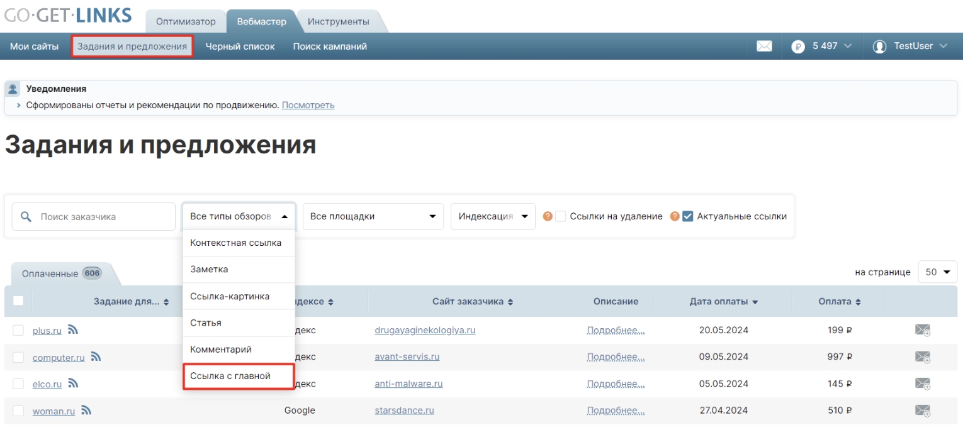Viewport: 963px width, 425px height.
Task: Uncheck the Актуальные ссылки checkbox
Action: pyautogui.click(x=688, y=216)
